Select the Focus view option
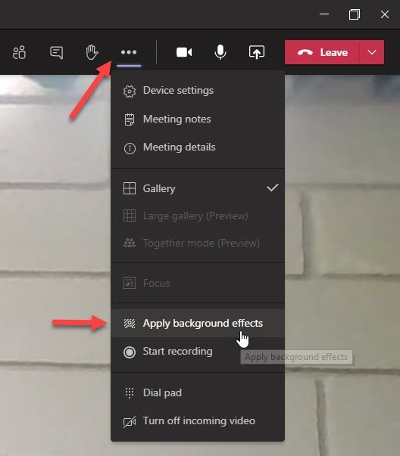Screen dimensions: 400x456 pyautogui.click(x=198, y=284)
